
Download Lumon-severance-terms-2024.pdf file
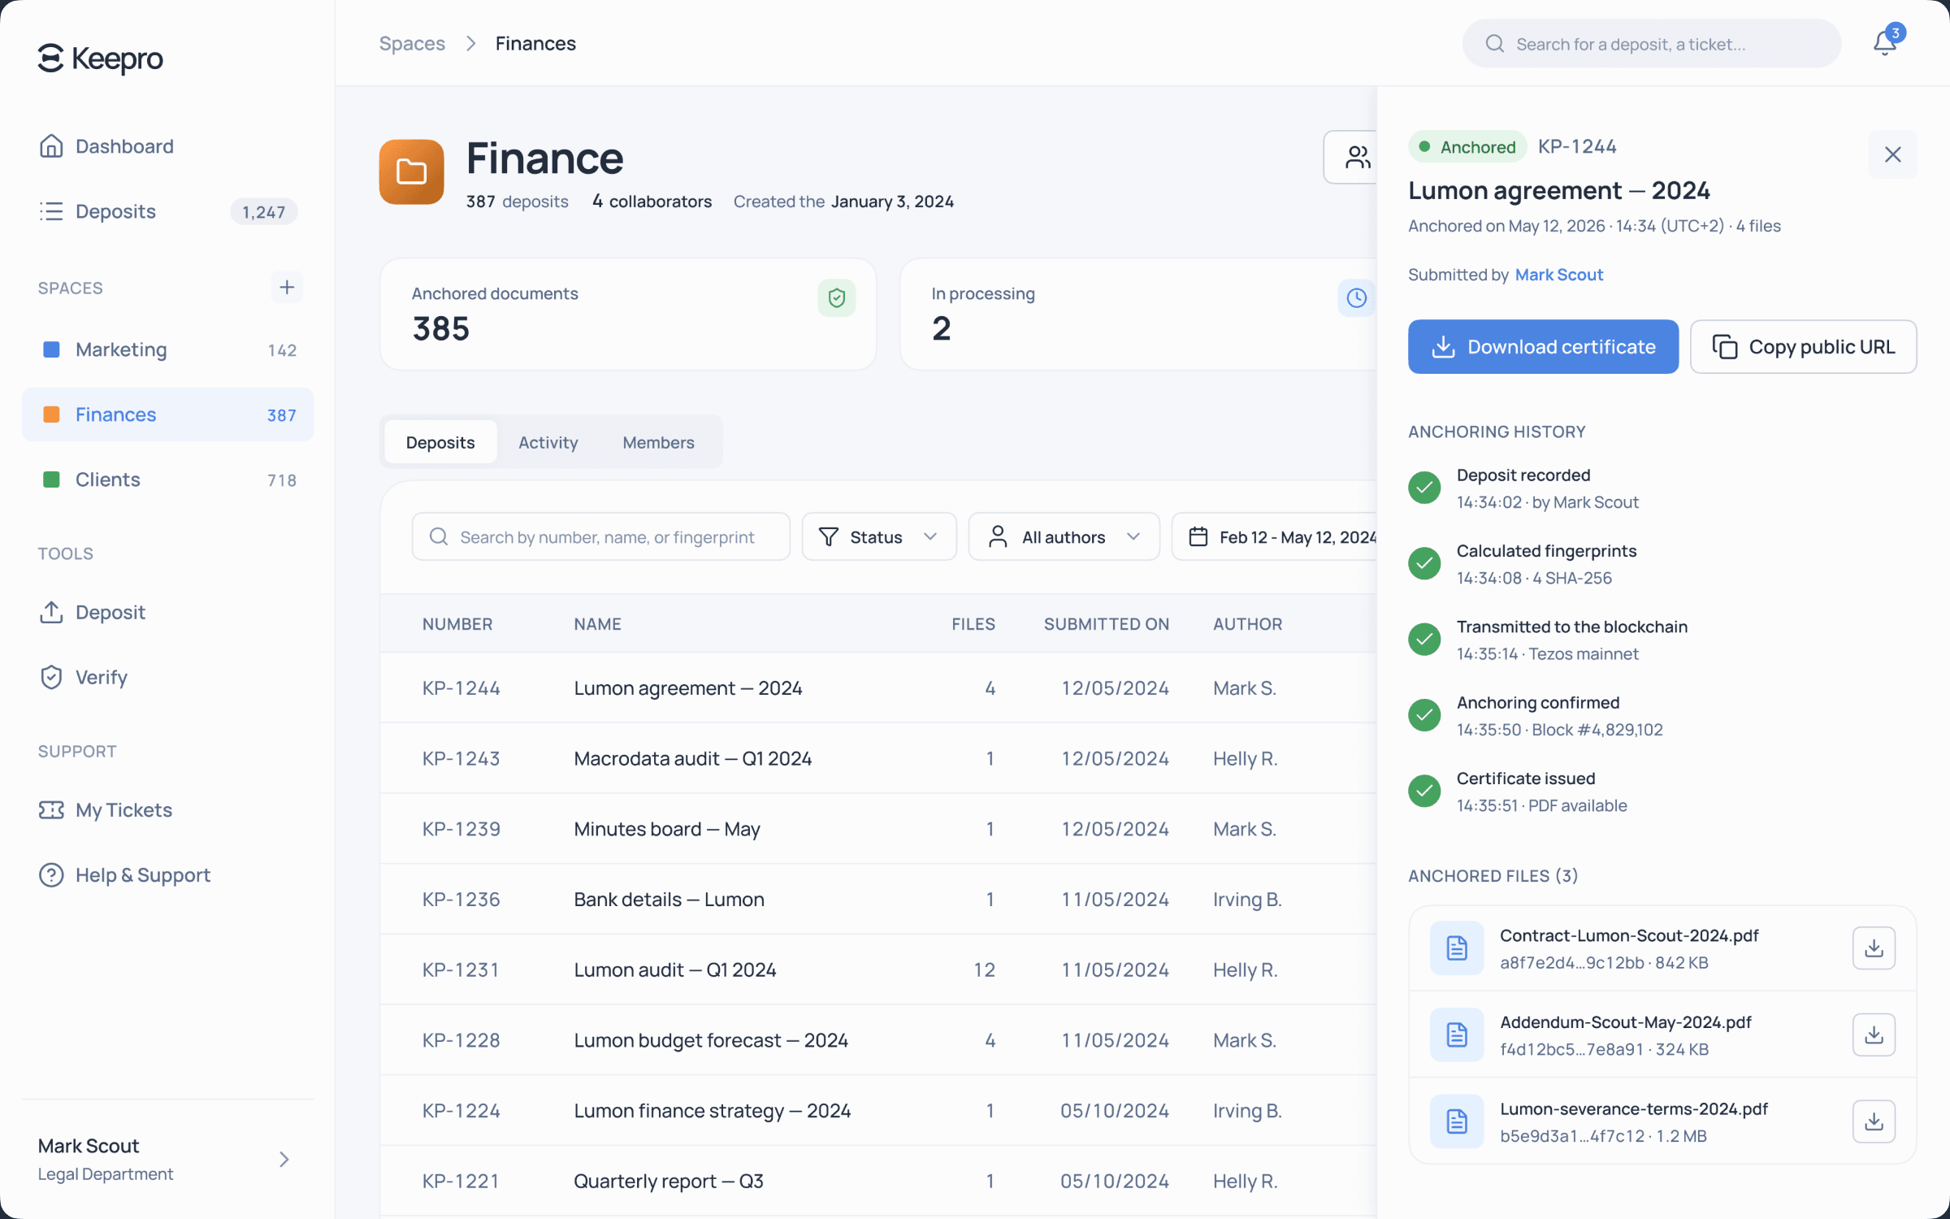click(1874, 1121)
